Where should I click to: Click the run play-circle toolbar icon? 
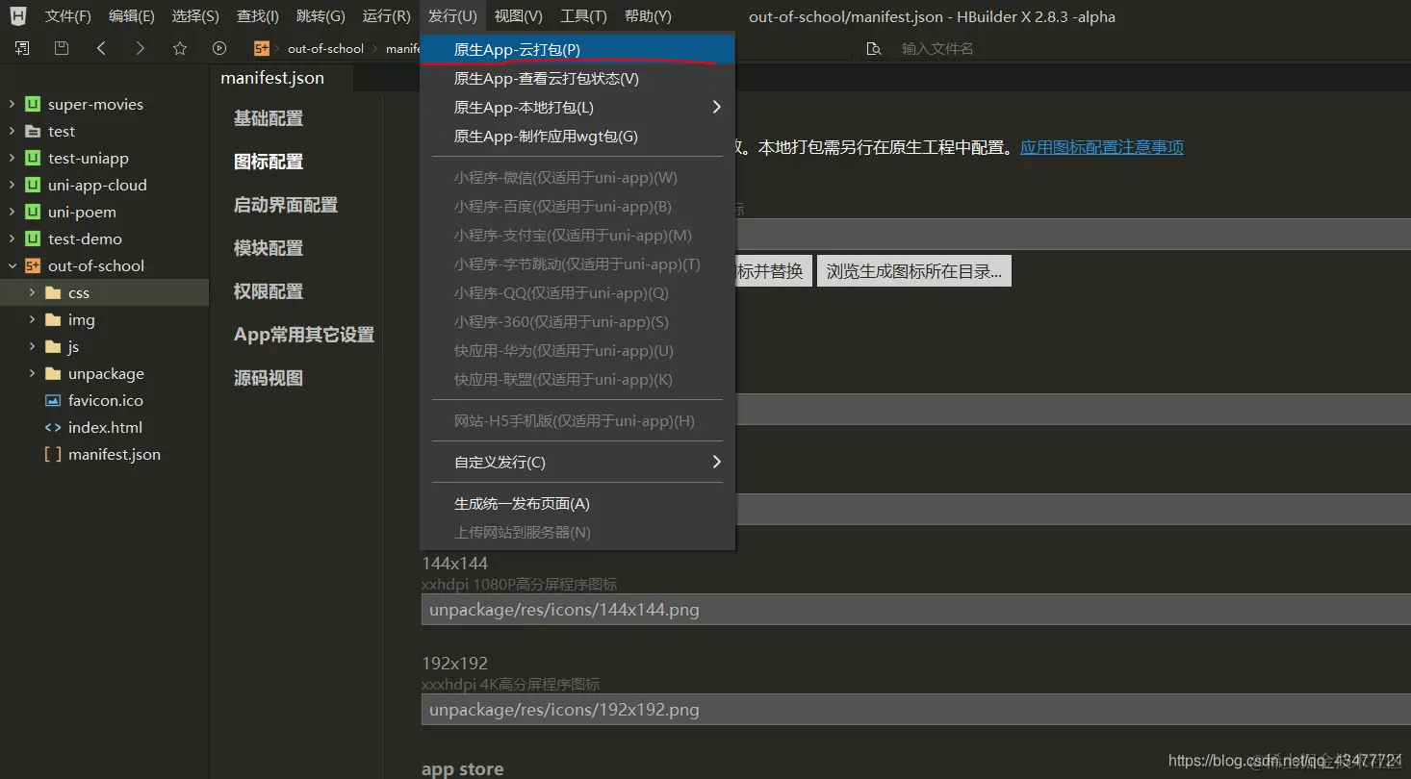[x=219, y=48]
